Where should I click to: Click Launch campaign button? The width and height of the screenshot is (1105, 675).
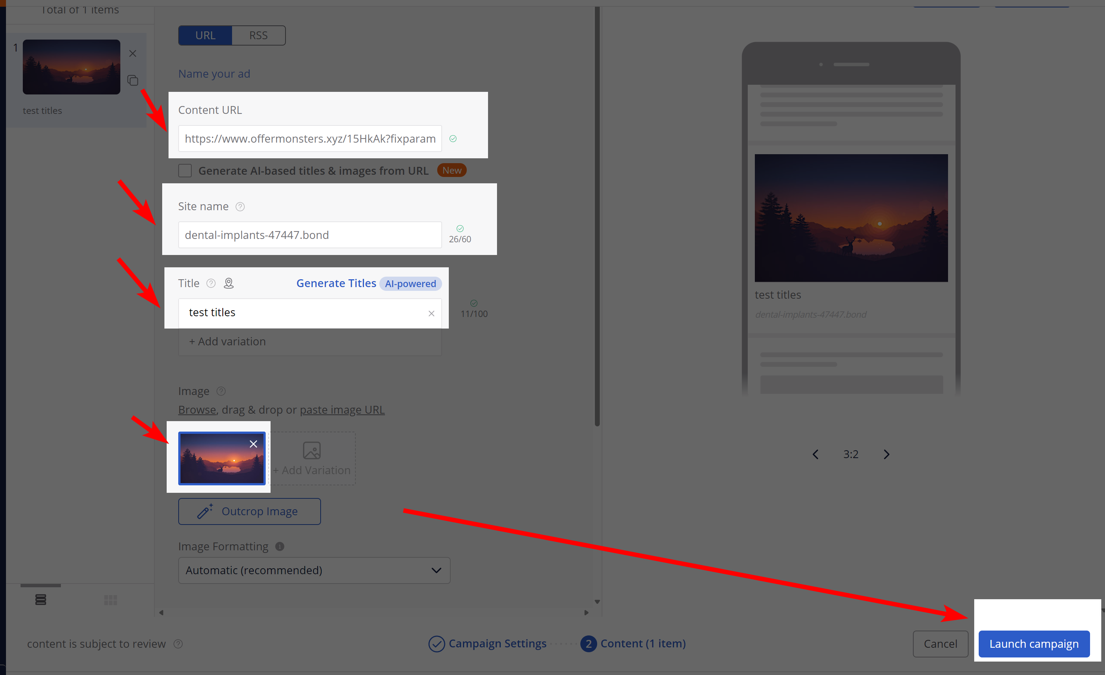click(x=1034, y=644)
